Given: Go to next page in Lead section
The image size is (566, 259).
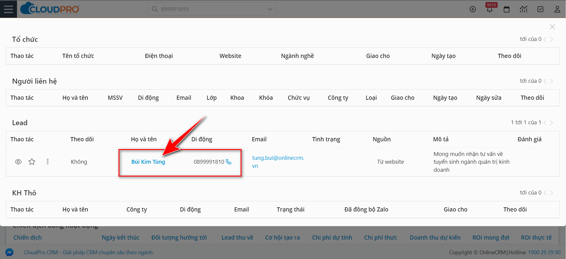Looking at the screenshot, I should [x=552, y=123].
